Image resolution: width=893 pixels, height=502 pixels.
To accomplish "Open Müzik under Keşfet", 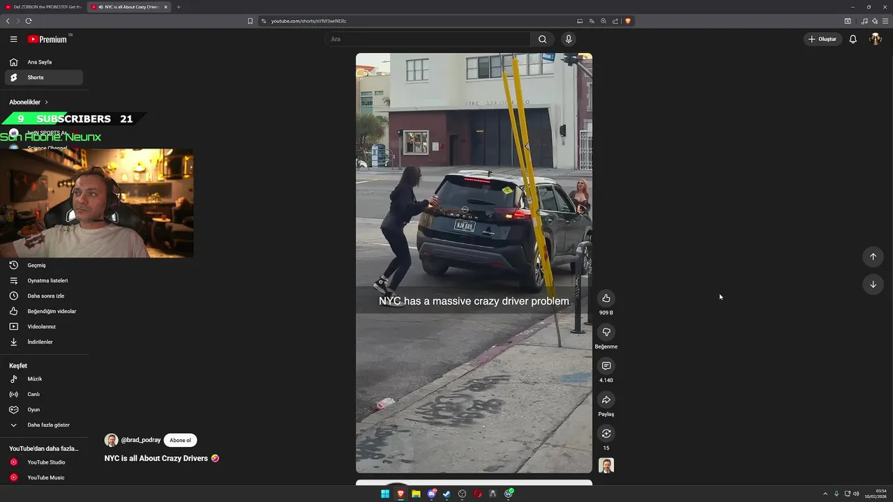I will click(x=44, y=379).
